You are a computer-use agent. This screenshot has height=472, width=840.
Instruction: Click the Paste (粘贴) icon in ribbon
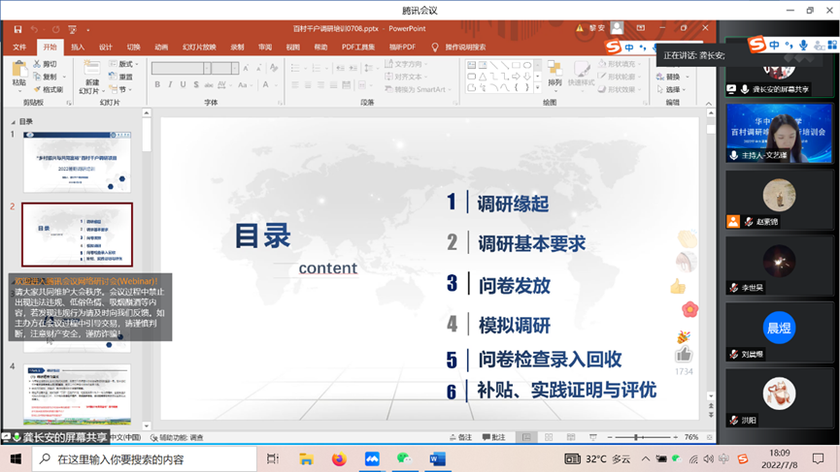tap(18, 69)
